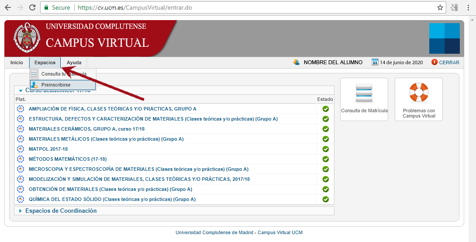Click platform icon for MICROSCOPIA Y ESPECTROSCOPÍA
Screen dimensions: 476x242
(21, 169)
